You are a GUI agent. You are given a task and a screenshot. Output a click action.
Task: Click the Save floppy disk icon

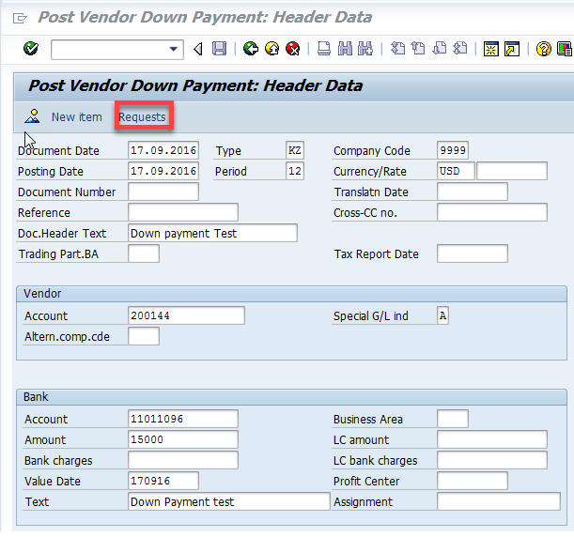[x=219, y=49]
